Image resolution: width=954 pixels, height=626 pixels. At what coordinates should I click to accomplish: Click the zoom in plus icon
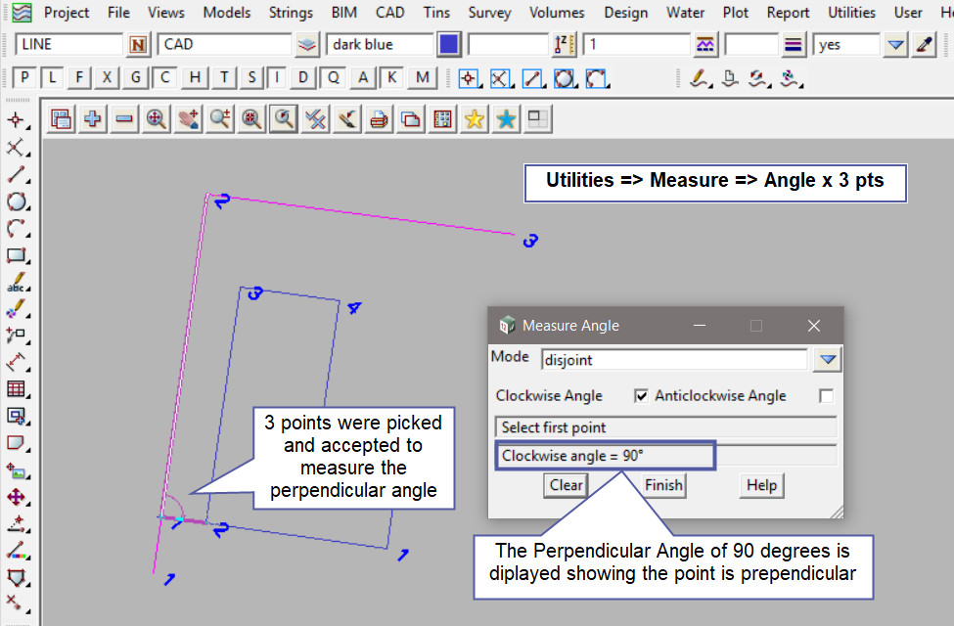[93, 119]
